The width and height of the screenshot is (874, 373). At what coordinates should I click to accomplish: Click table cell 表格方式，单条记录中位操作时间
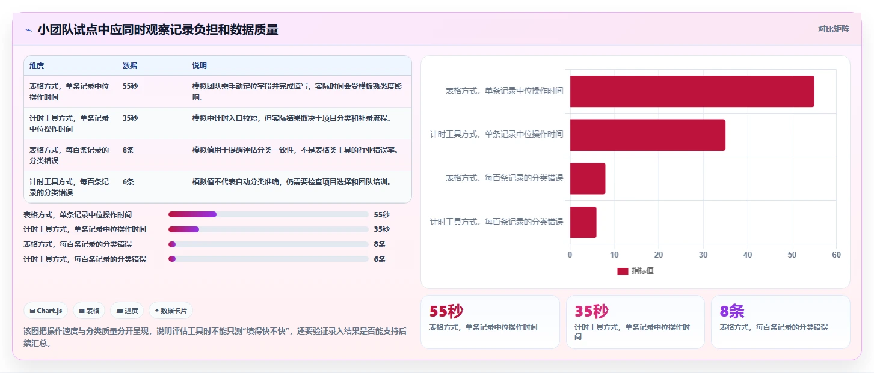[69, 91]
